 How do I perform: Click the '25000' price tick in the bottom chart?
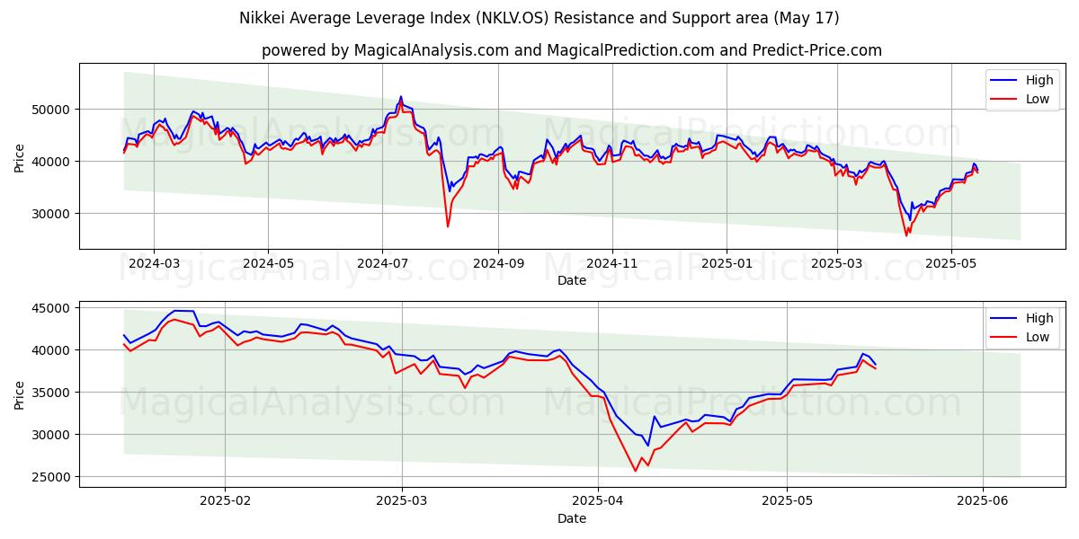pos(53,477)
